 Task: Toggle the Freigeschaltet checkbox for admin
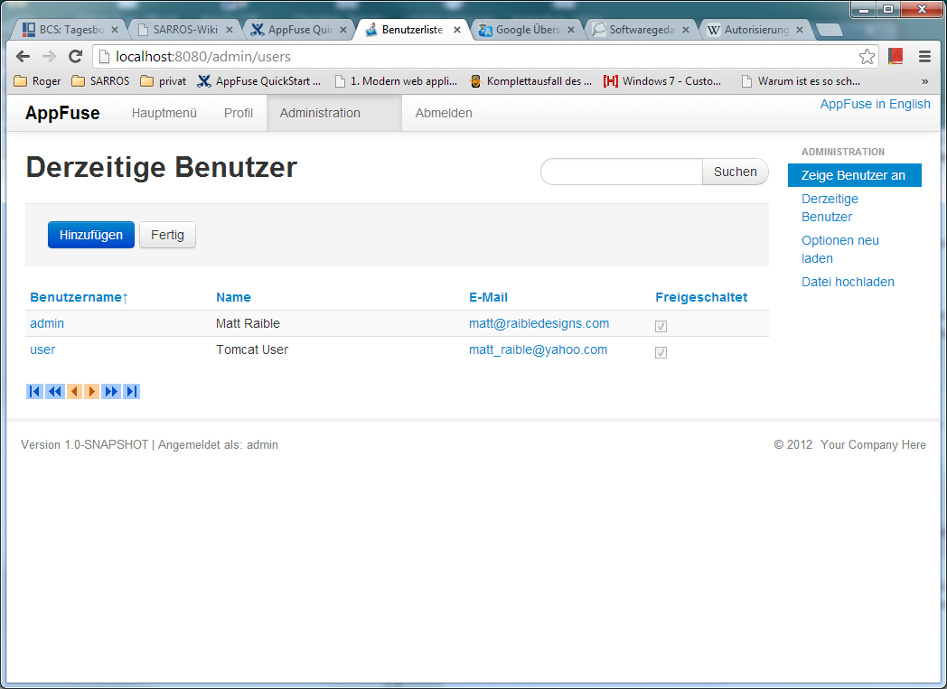(661, 326)
